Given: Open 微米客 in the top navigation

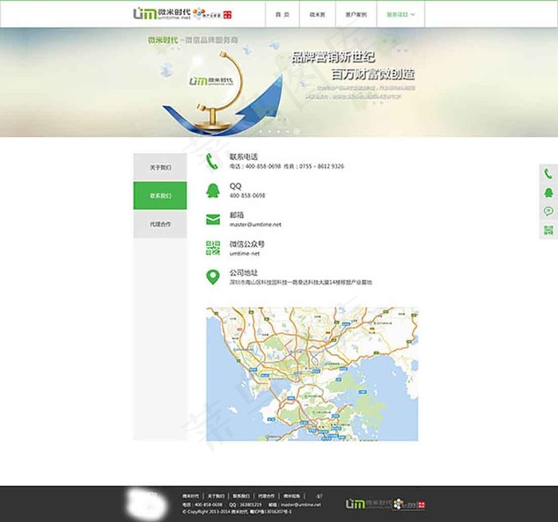Looking at the screenshot, I should (x=317, y=14).
